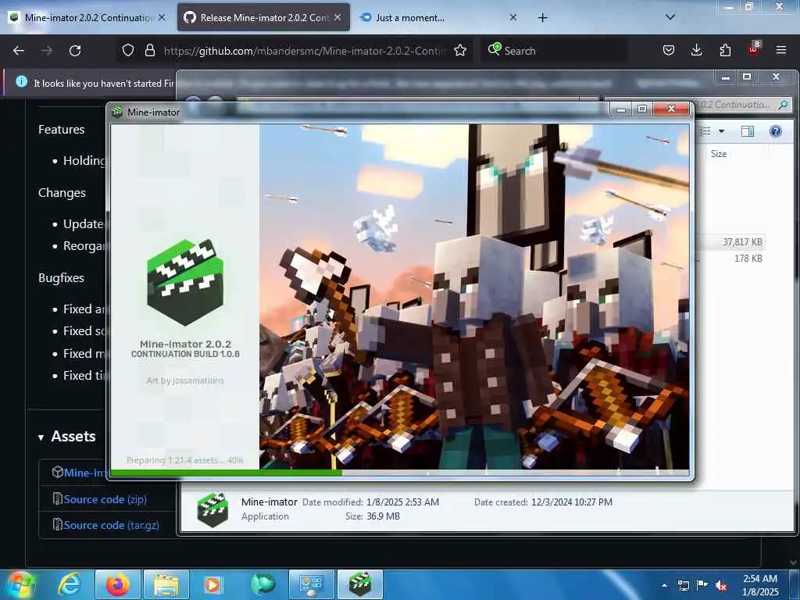Bookmark this page with star icon
800x600 pixels.
pos(460,50)
